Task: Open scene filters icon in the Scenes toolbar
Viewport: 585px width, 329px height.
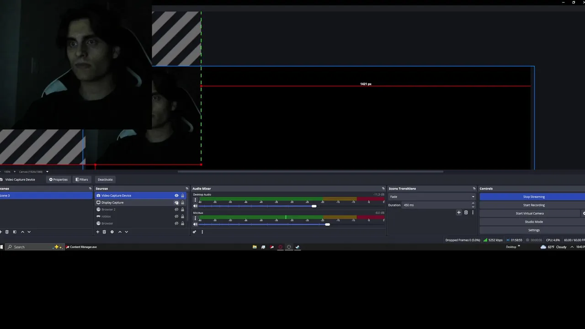Action: 15,232
